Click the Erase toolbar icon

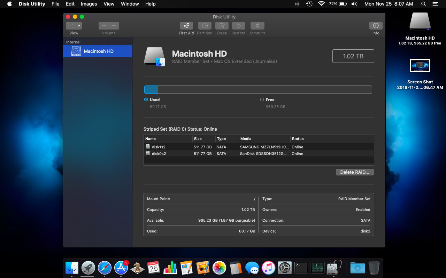tap(222, 26)
